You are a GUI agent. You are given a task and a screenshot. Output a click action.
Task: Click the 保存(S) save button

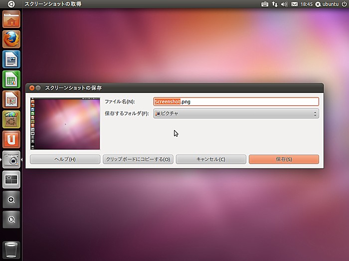(284, 160)
